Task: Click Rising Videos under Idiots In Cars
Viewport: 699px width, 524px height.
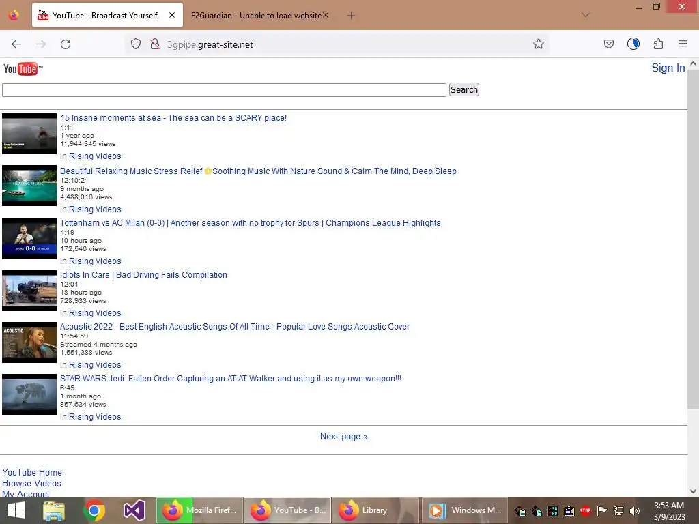Action: (x=95, y=313)
